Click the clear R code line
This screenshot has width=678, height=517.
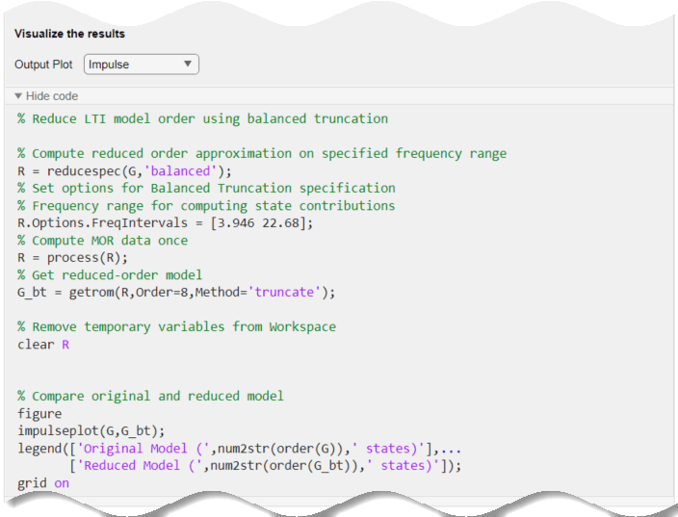click(x=43, y=345)
